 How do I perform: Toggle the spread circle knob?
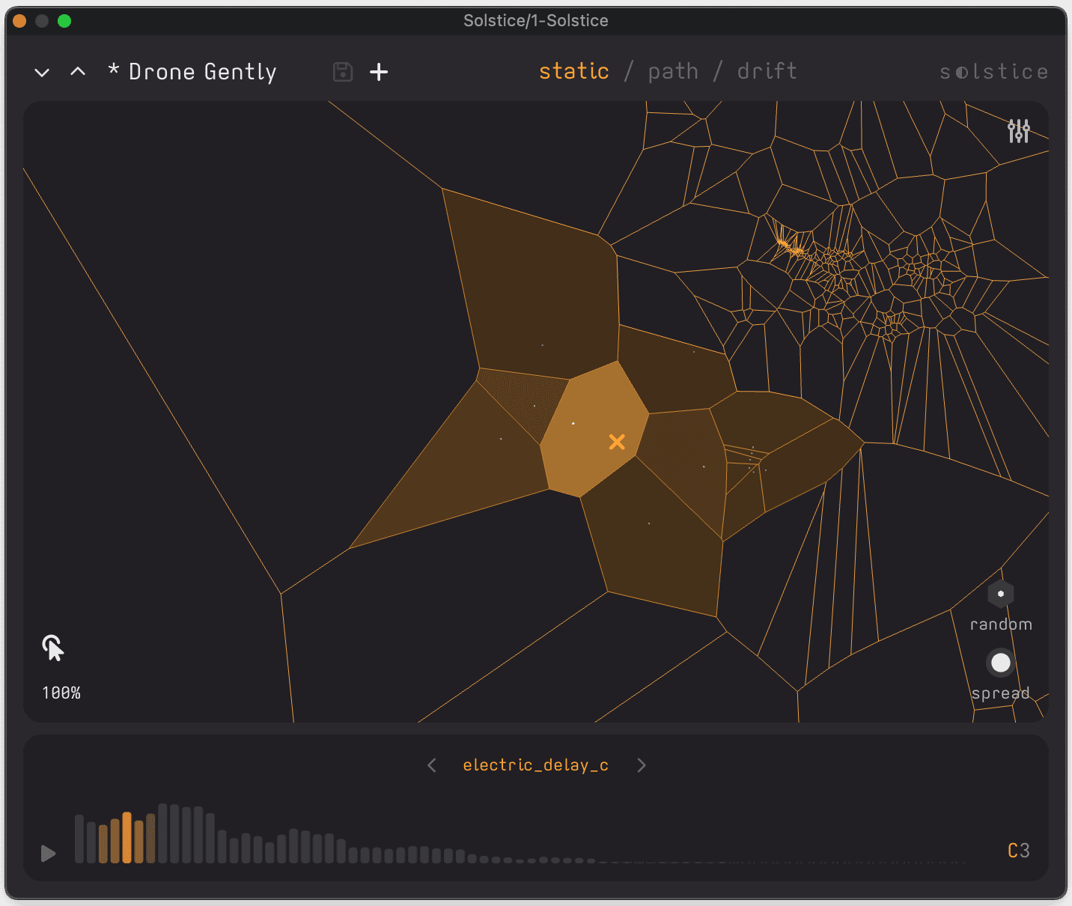[1000, 663]
